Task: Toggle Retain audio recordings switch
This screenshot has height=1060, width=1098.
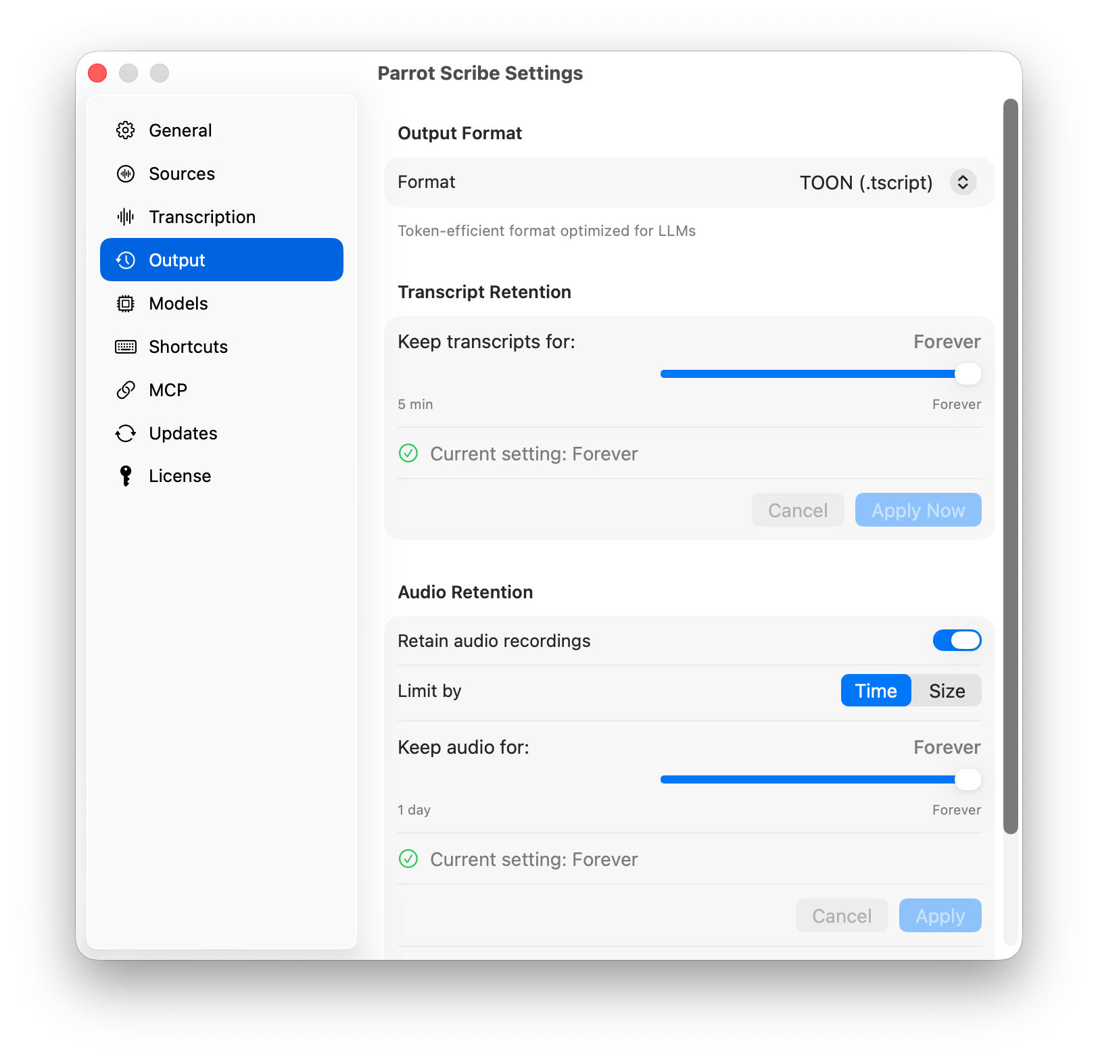Action: coord(957,640)
